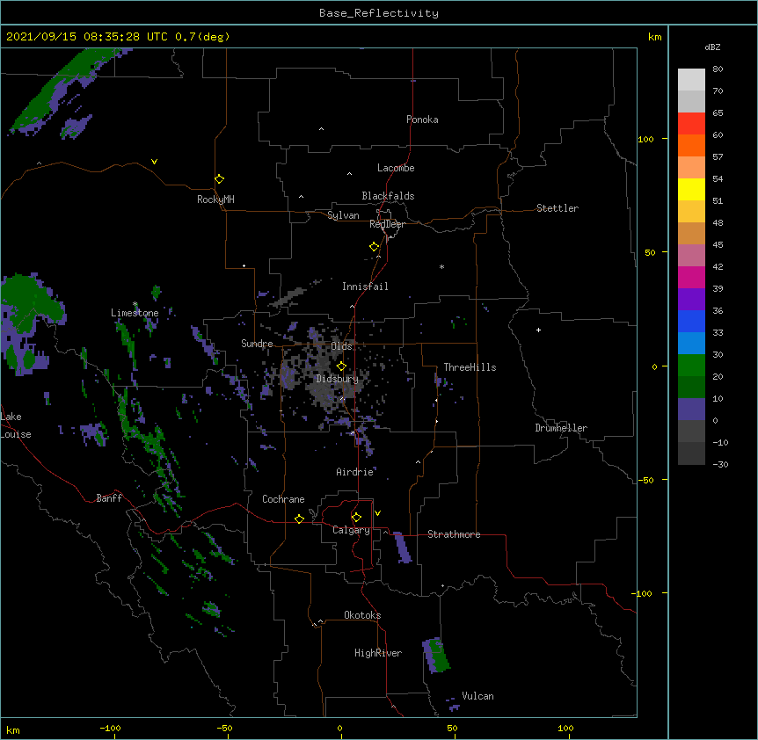Click the asterisk marker east of Innisfail

tap(441, 266)
